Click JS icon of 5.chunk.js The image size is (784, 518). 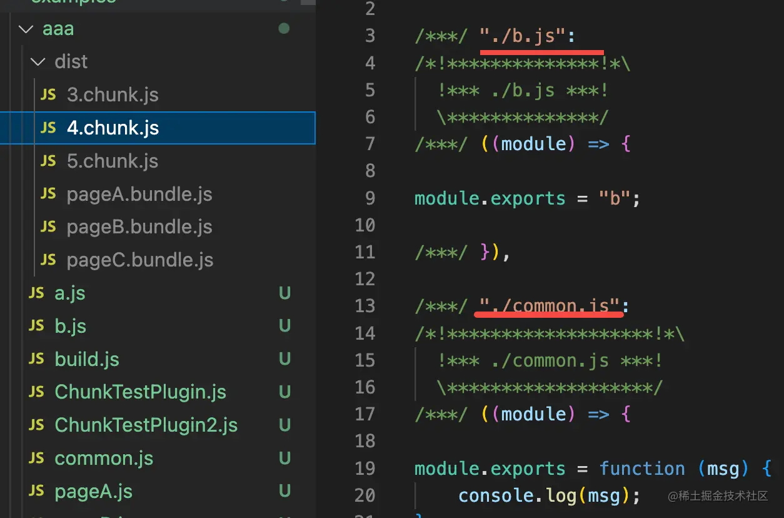49,161
